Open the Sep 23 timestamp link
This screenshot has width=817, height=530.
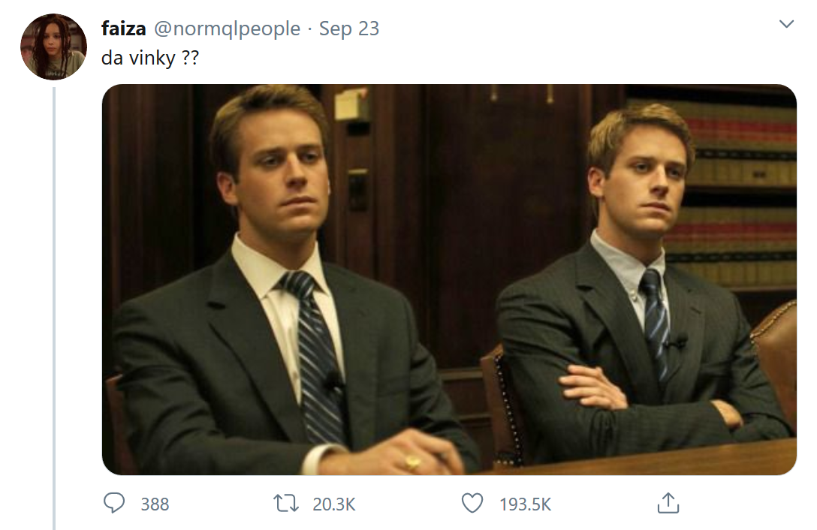coord(349,28)
